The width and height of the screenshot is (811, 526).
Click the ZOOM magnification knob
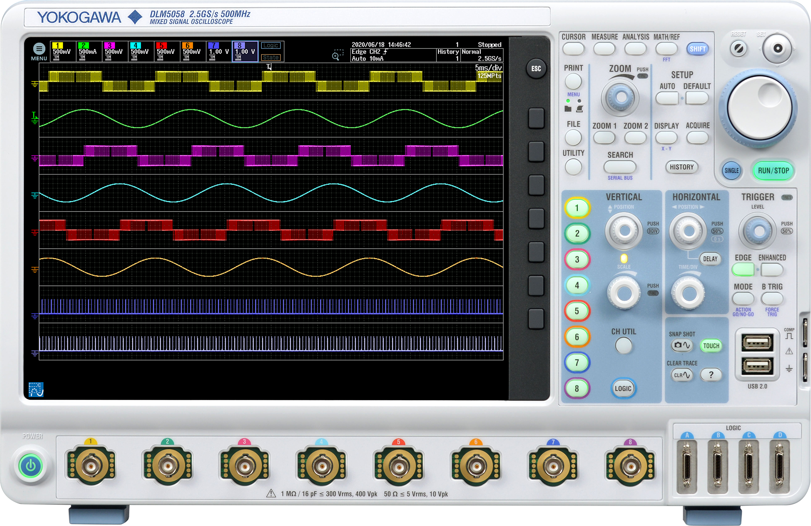620,97
